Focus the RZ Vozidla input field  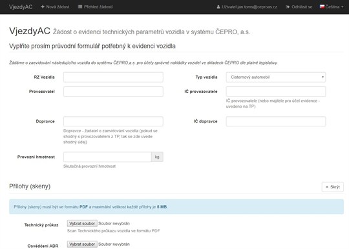coord(113,77)
